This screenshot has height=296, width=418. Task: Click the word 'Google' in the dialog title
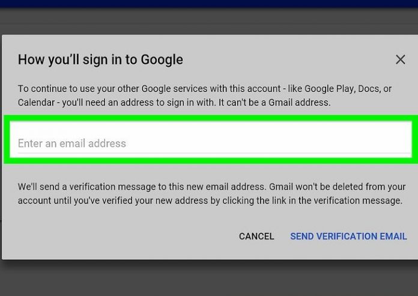tap(162, 60)
